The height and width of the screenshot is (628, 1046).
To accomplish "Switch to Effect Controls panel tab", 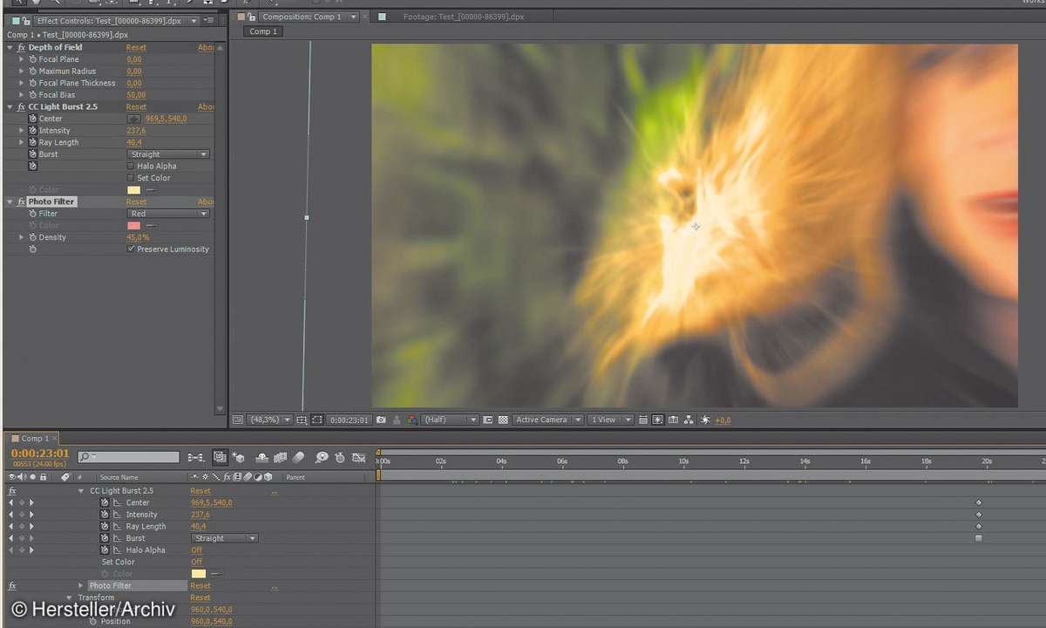I will coord(107,20).
